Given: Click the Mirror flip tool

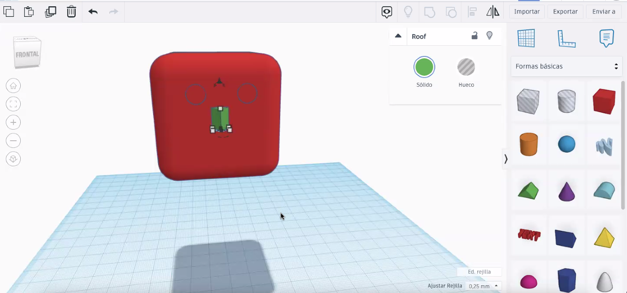Looking at the screenshot, I should (x=493, y=12).
